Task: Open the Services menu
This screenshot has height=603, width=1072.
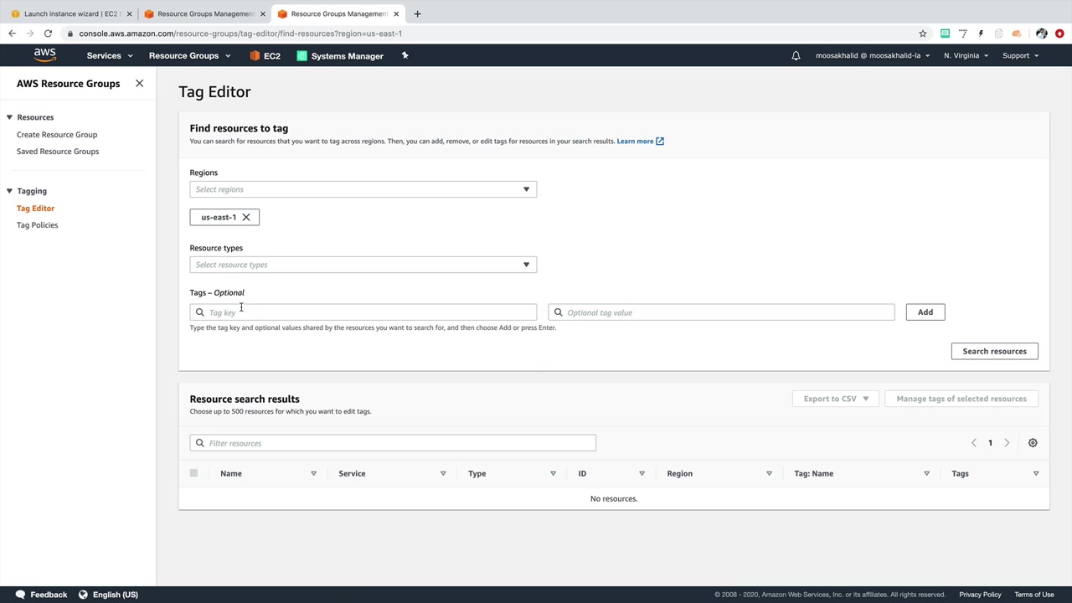Action: pos(110,56)
